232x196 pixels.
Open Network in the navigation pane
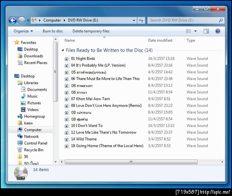click(x=31, y=137)
